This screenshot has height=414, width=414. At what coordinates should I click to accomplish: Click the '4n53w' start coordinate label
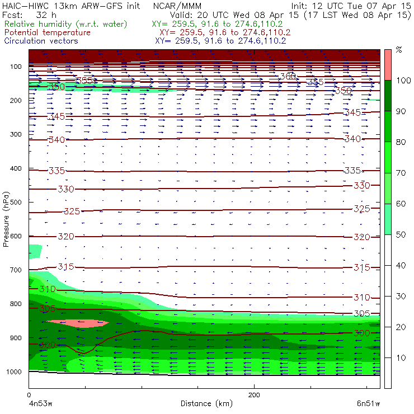(40, 403)
